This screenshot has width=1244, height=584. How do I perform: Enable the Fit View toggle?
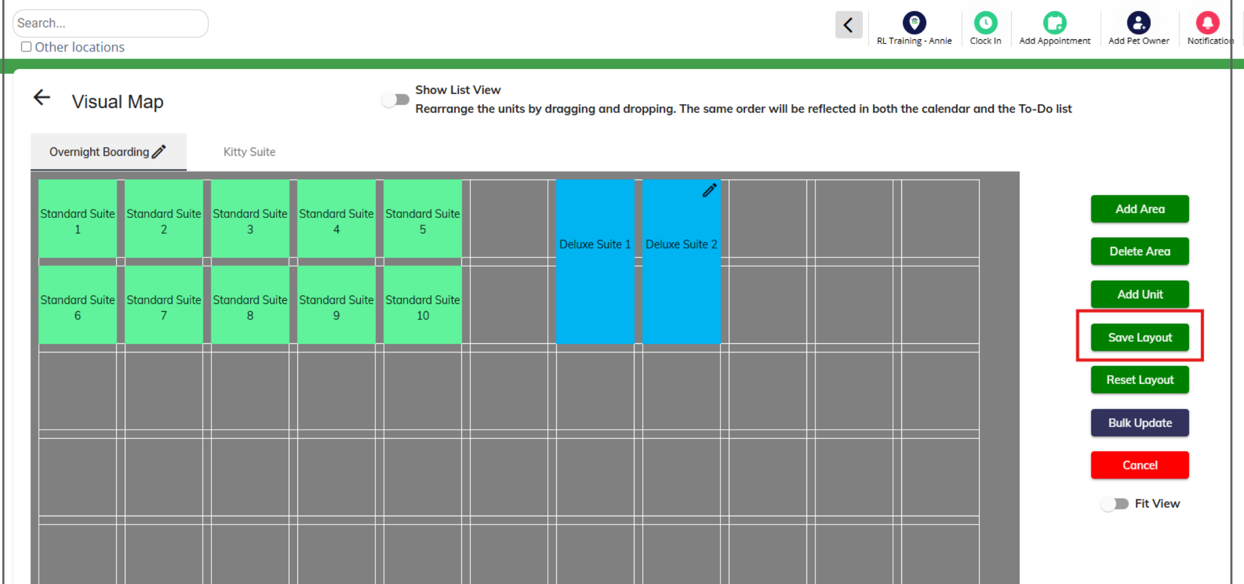point(1114,504)
